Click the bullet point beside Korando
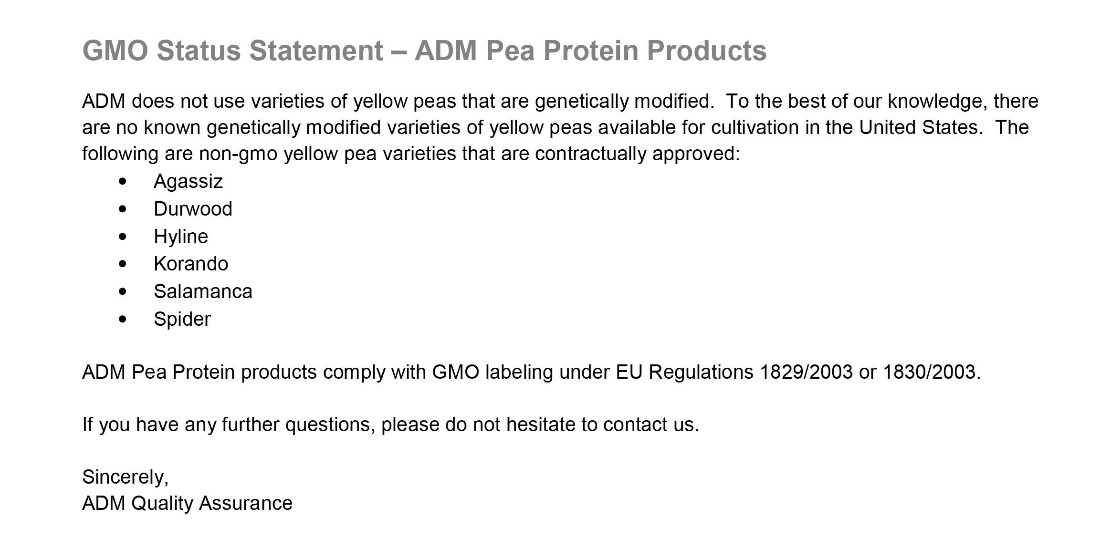Viewport: 1101px width, 549px height. click(123, 264)
